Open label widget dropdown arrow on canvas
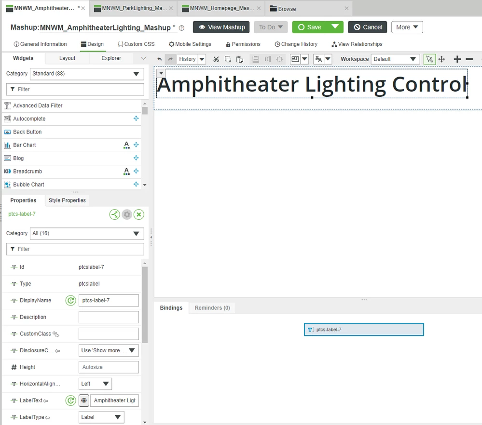This screenshot has height=425, width=482. 161,73
